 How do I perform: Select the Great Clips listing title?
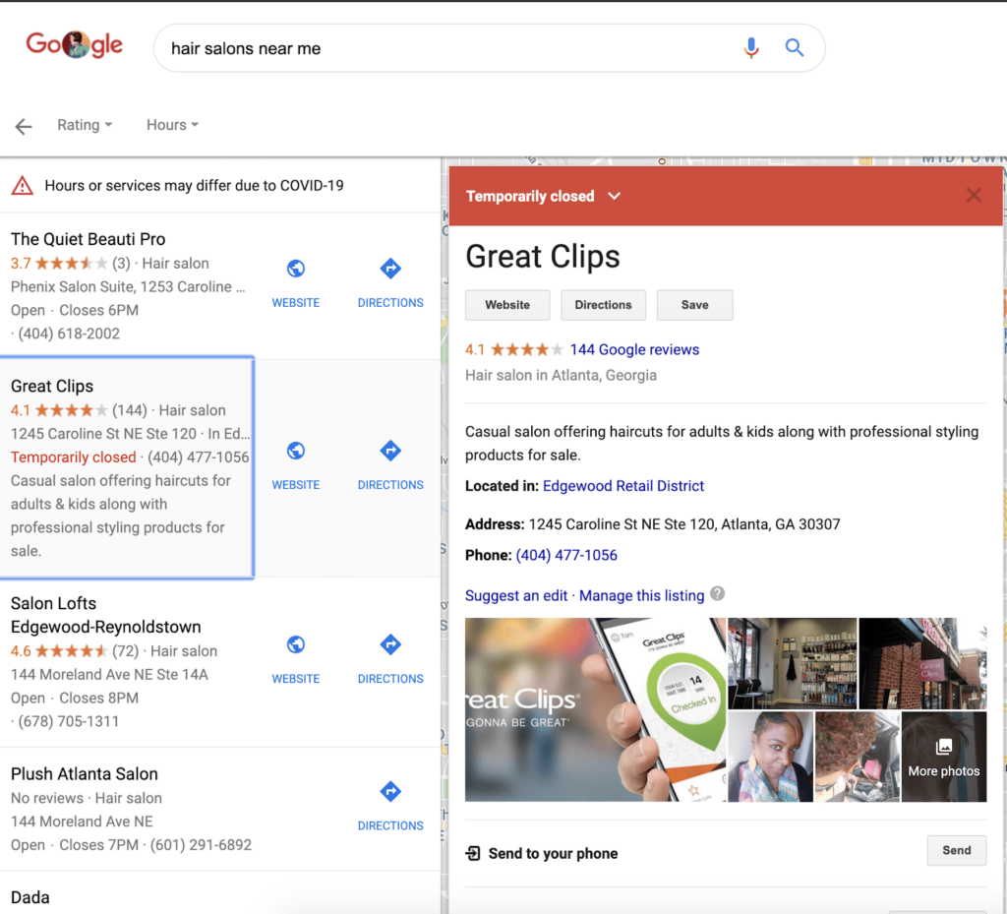52,386
